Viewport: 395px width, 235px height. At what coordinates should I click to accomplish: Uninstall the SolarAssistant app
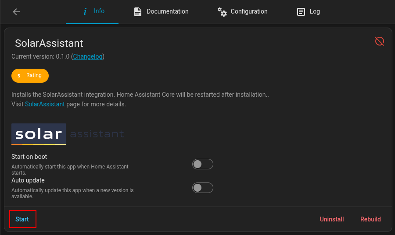pos(332,219)
